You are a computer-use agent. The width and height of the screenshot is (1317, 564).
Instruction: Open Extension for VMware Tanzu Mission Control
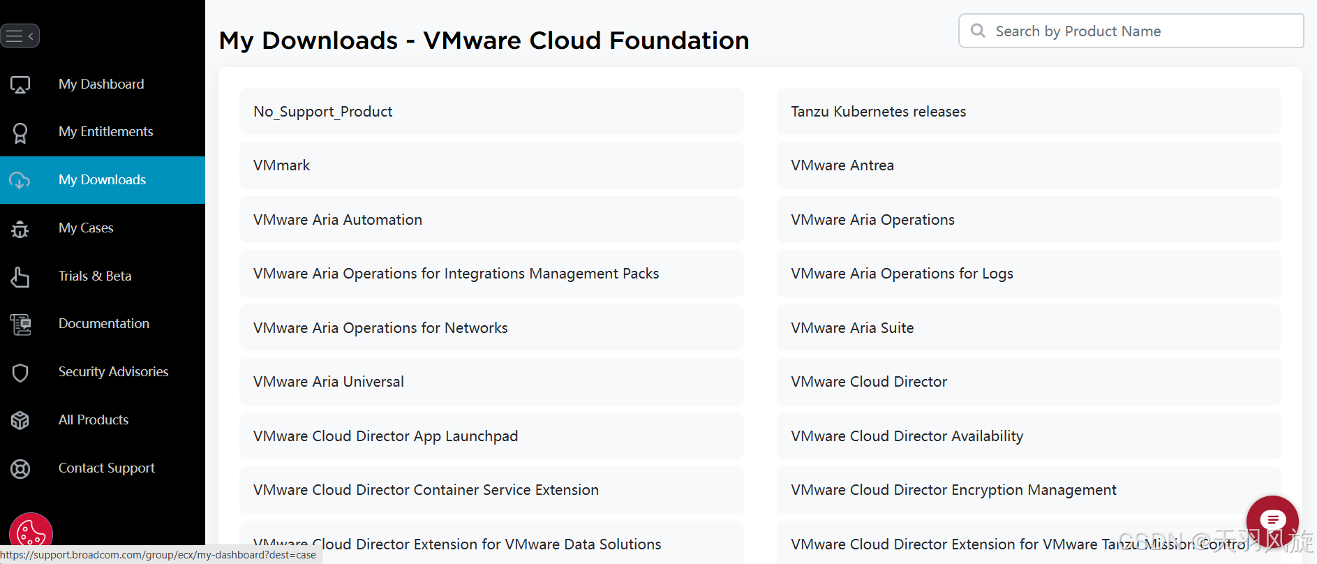[x=1029, y=543]
